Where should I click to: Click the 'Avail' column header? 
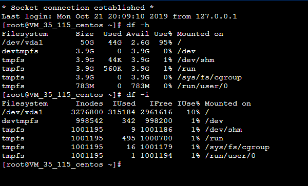pos(138,34)
